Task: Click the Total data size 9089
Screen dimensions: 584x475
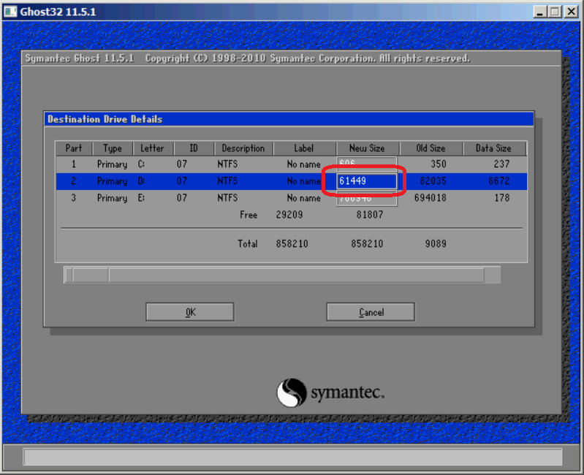Action: click(436, 244)
